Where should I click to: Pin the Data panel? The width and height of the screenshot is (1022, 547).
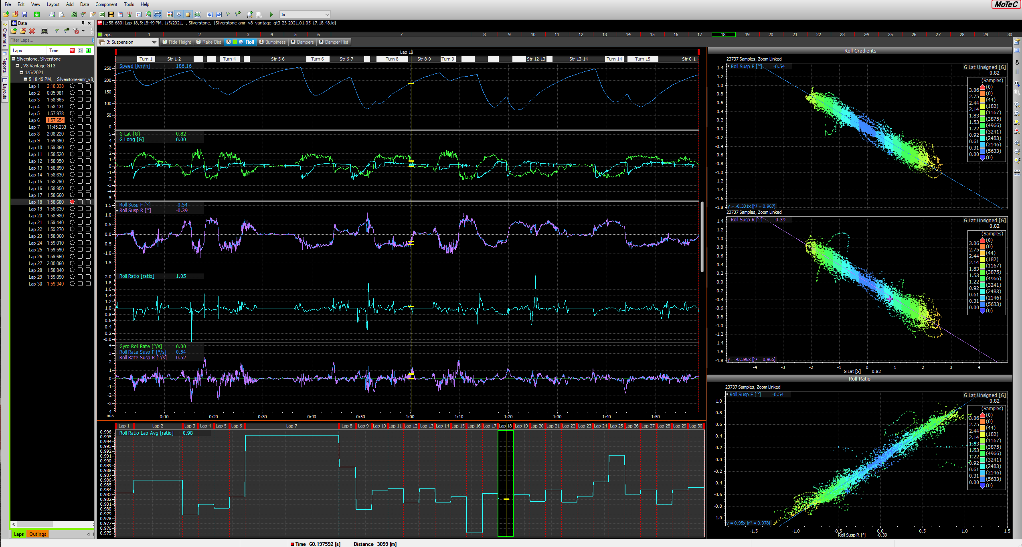pyautogui.click(x=83, y=23)
